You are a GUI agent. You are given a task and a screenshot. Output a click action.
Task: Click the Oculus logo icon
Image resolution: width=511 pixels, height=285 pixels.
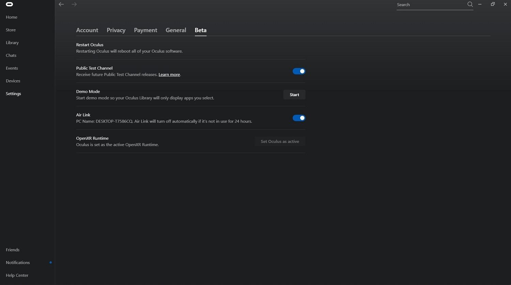pyautogui.click(x=10, y=4)
